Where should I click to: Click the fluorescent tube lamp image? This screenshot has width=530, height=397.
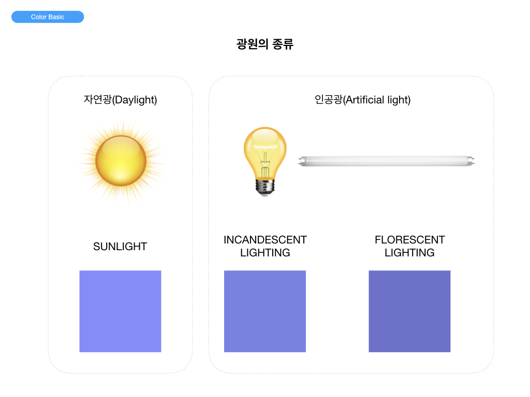(x=387, y=161)
